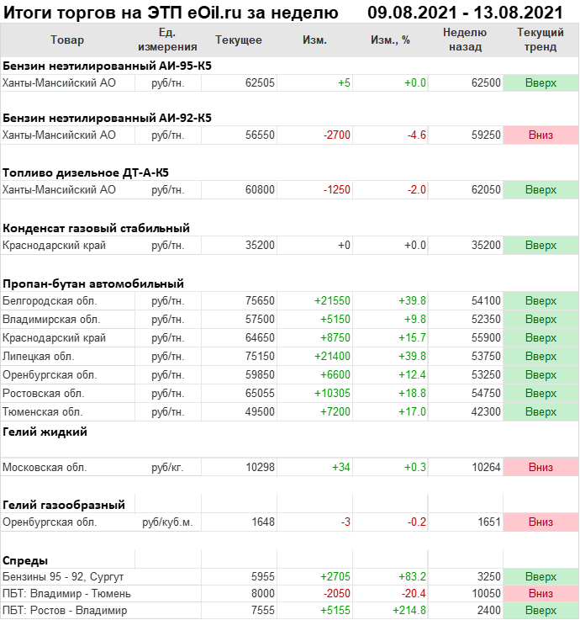Click the 'Спреды' section heading
Viewport: 580px width, 620px height.
(x=25, y=560)
